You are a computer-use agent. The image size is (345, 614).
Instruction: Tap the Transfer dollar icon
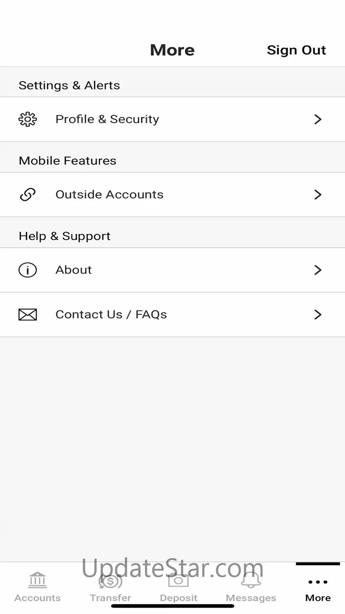tap(110, 580)
